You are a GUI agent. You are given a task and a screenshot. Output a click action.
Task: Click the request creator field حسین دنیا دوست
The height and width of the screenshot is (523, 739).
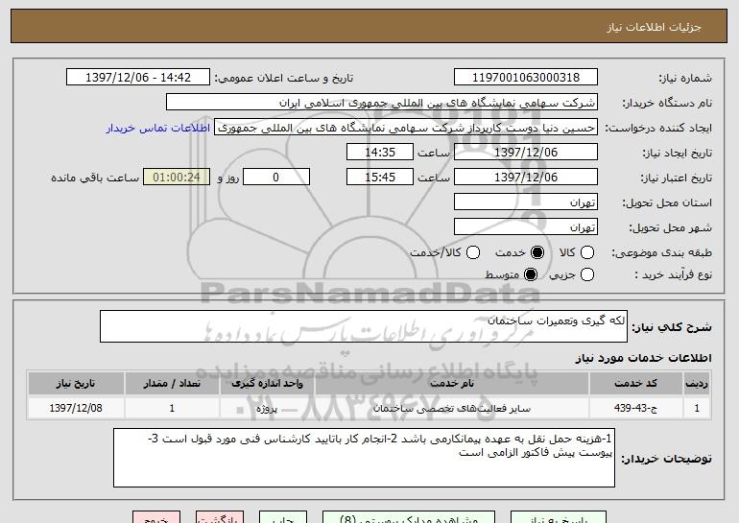(406, 128)
